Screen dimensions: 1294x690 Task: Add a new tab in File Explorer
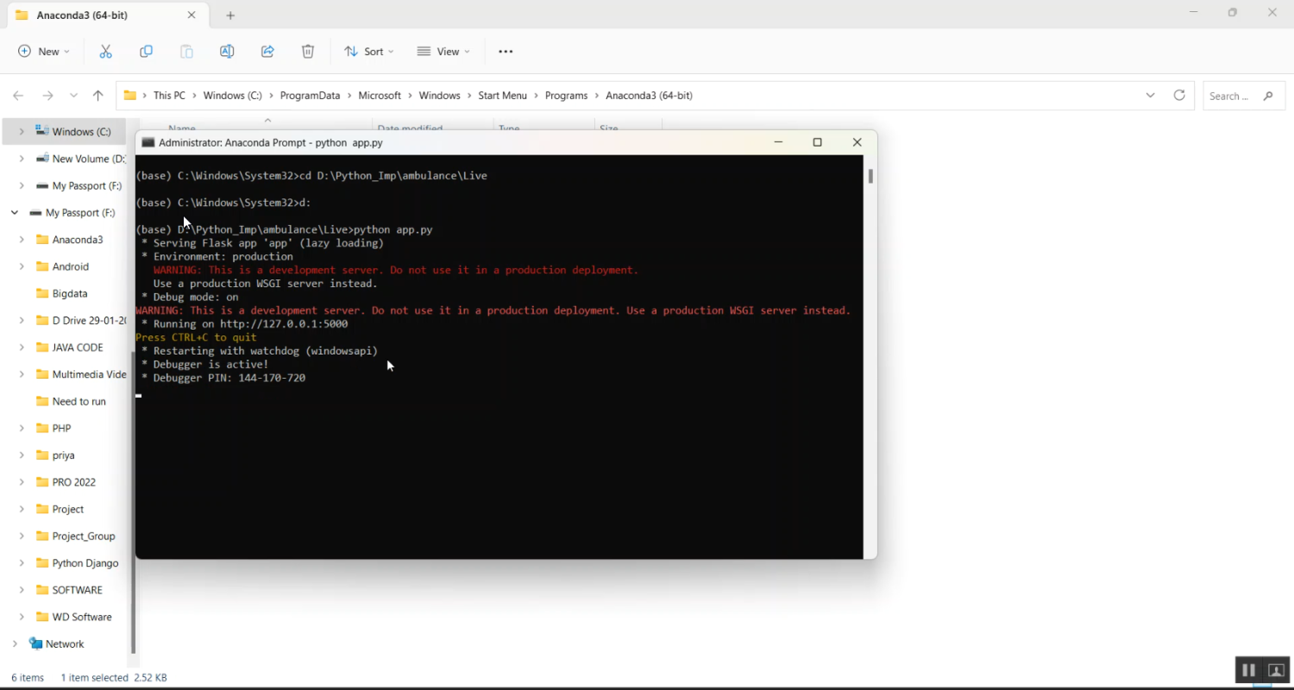click(230, 16)
